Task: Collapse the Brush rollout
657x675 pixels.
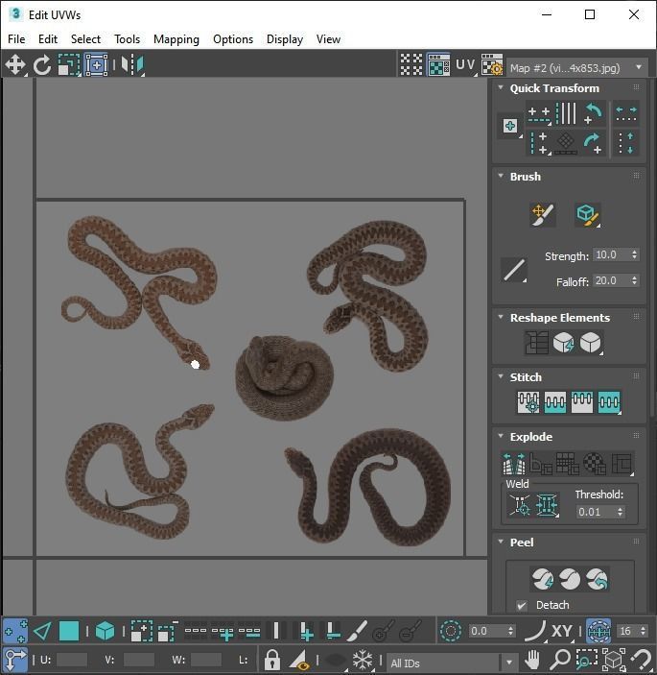Action: (501, 176)
